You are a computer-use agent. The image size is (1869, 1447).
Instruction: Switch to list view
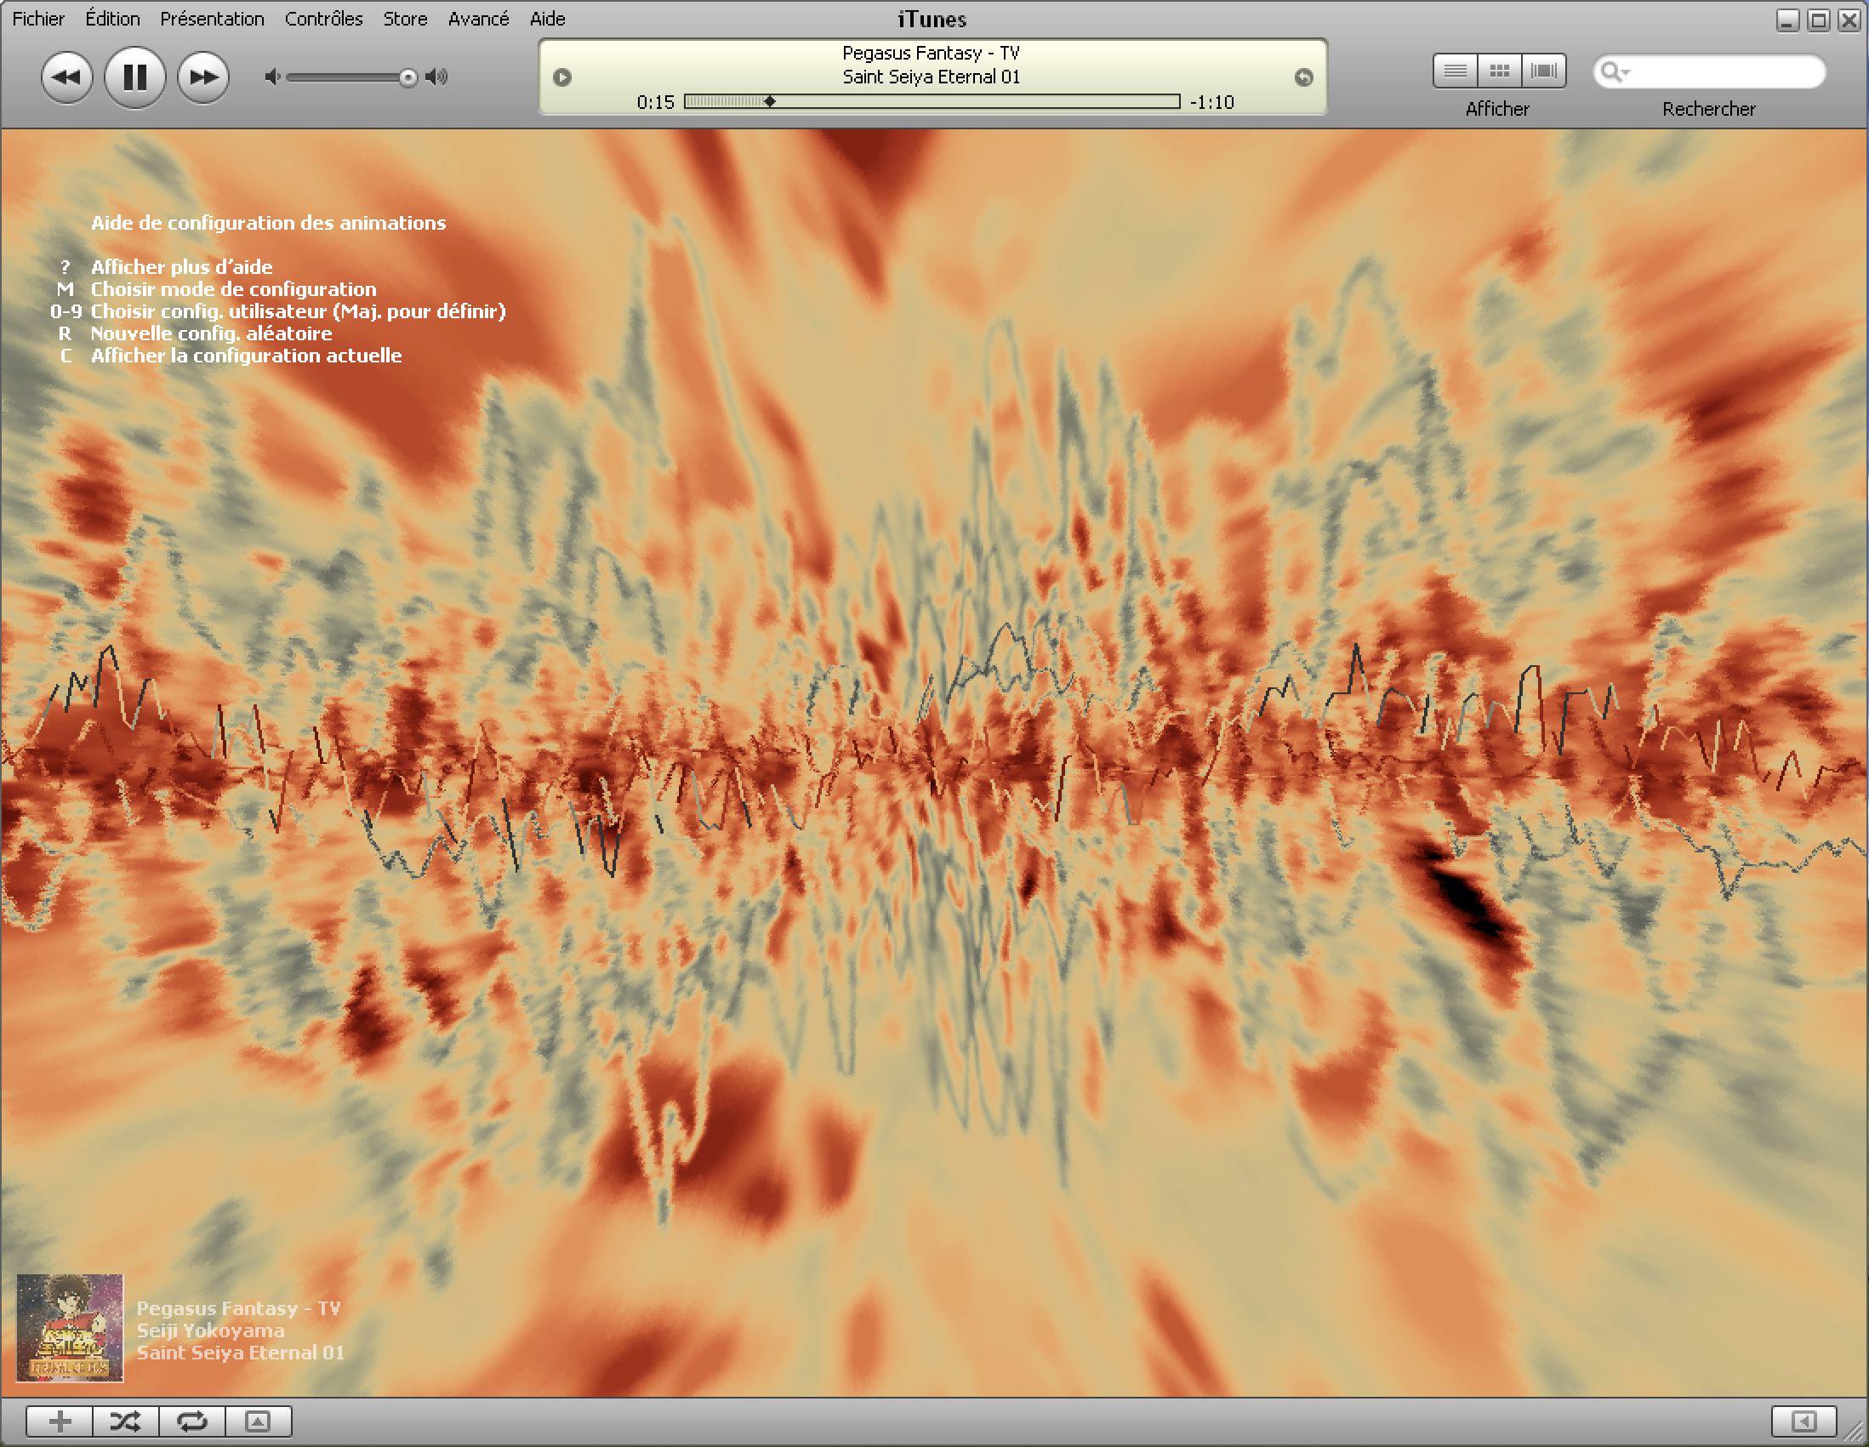[x=1455, y=71]
